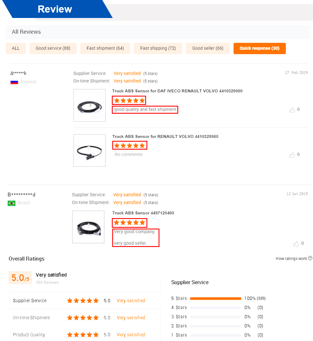Click the Brazil flag icon

point(12,203)
